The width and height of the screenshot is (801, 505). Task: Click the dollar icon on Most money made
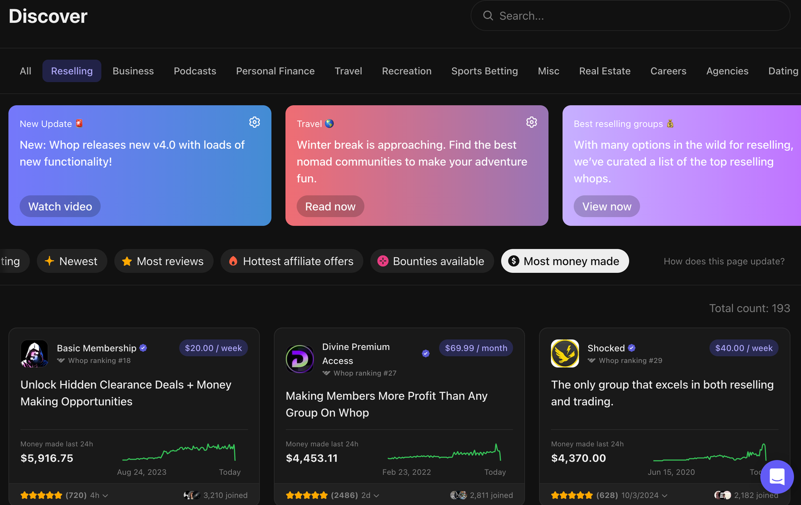(x=513, y=261)
